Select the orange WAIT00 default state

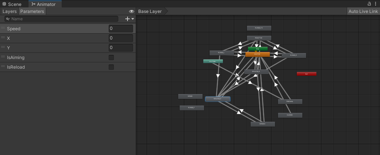257,54
